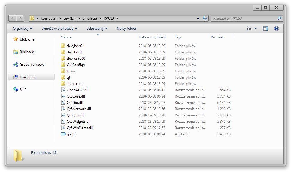This screenshot has height=172, width=291.
Task: Select the OpenAL32.dll file icon
Action: click(x=63, y=90)
